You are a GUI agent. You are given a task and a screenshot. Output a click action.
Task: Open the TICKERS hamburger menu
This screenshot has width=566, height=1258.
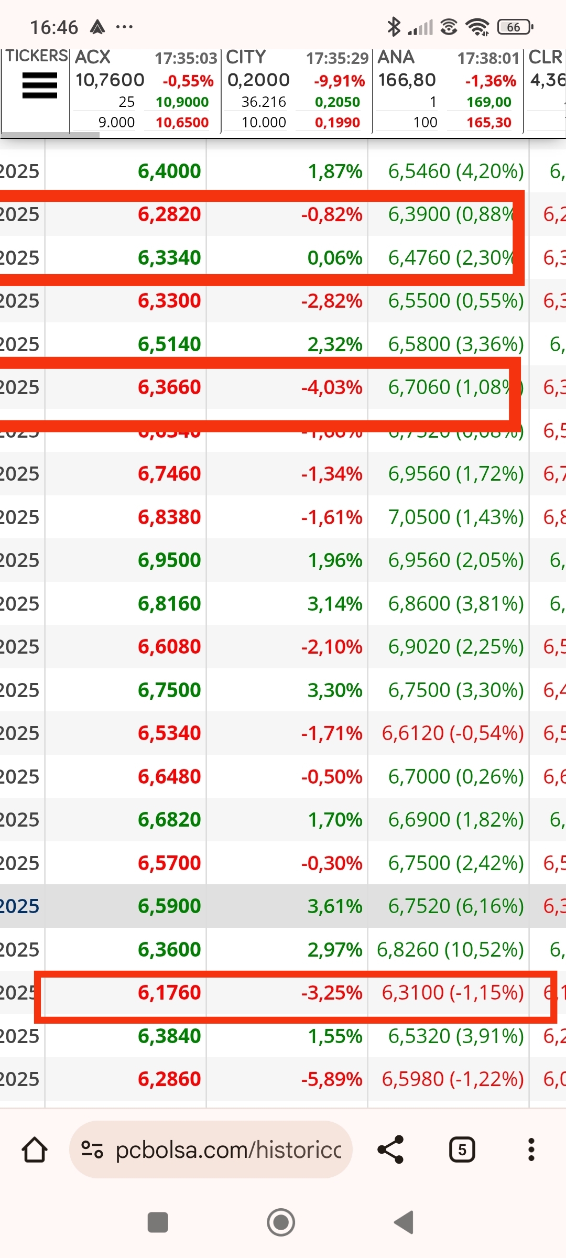pos(39,85)
